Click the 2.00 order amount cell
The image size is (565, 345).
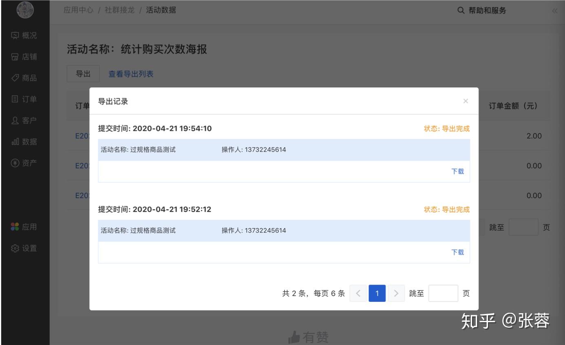click(x=534, y=136)
